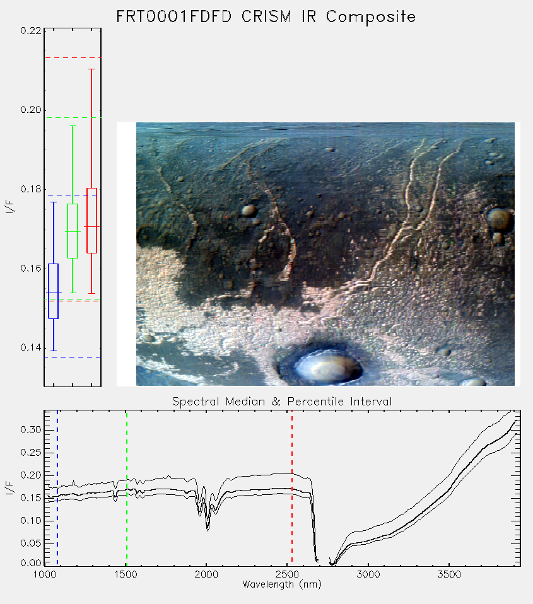Click the green dashed wavelength marker near 1500
The height and width of the screenshot is (604, 533).
126,488
